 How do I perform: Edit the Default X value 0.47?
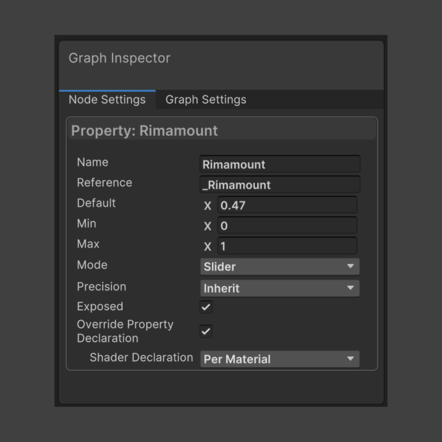click(287, 205)
